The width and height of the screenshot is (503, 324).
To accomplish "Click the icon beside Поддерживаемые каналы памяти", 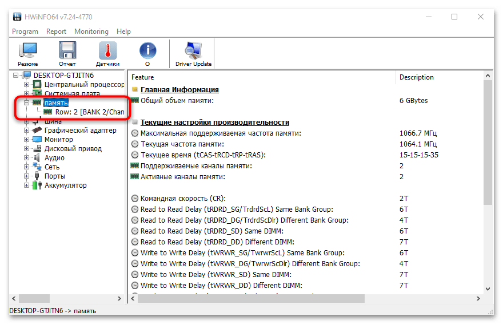I will (135, 165).
